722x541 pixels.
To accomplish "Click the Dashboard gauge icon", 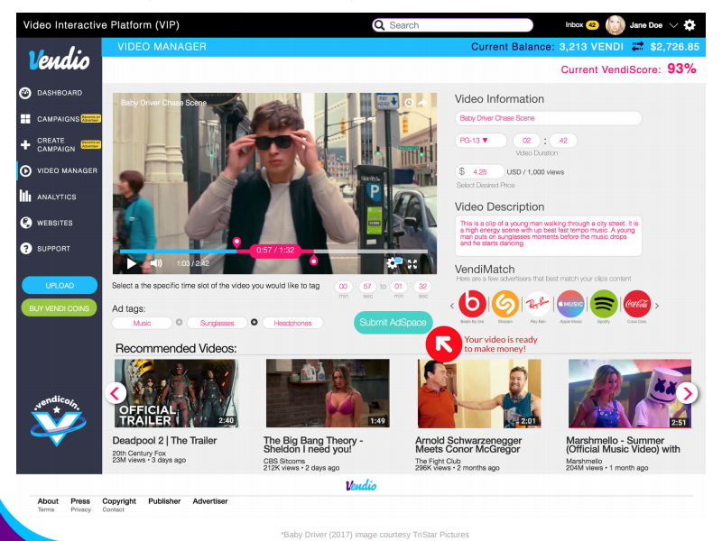I will [25, 93].
